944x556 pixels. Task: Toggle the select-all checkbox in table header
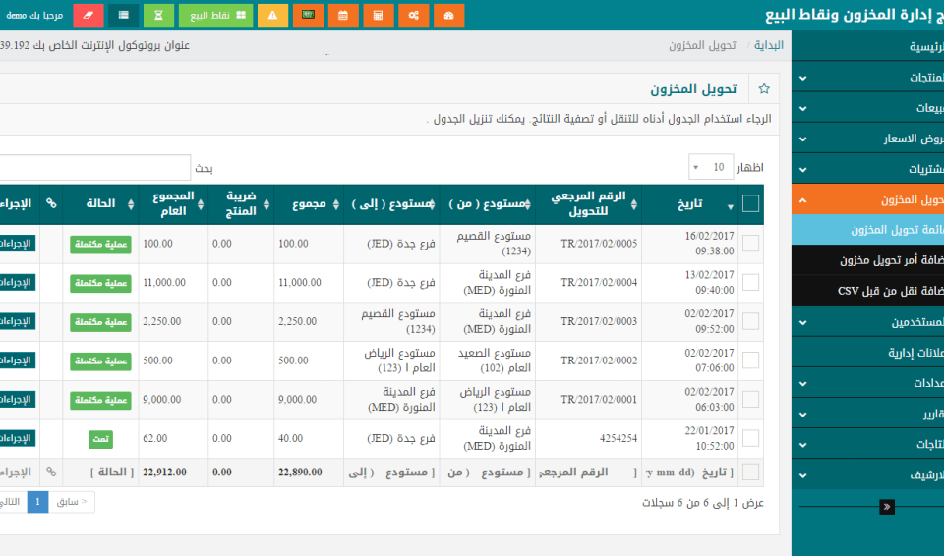point(750,204)
